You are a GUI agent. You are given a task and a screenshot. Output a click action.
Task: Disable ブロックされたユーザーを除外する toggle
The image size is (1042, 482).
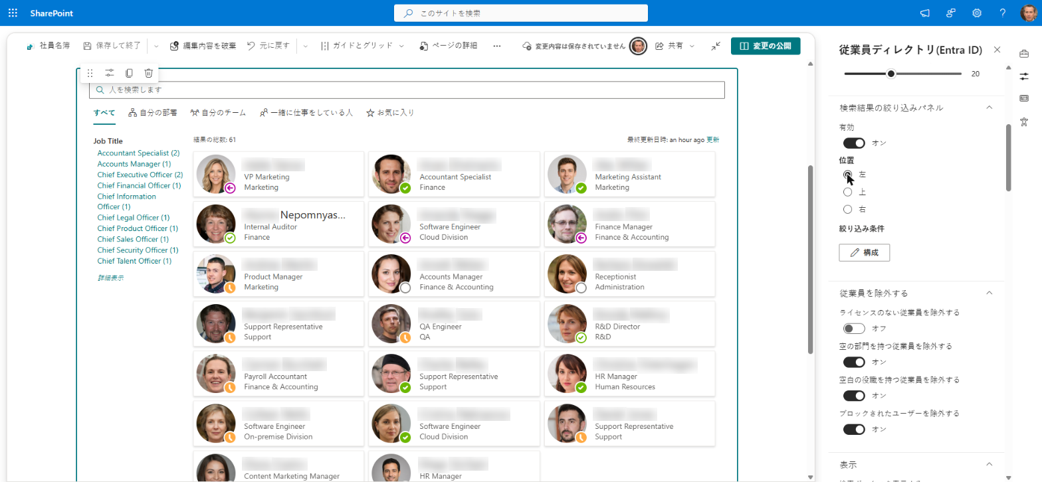pyautogui.click(x=854, y=430)
